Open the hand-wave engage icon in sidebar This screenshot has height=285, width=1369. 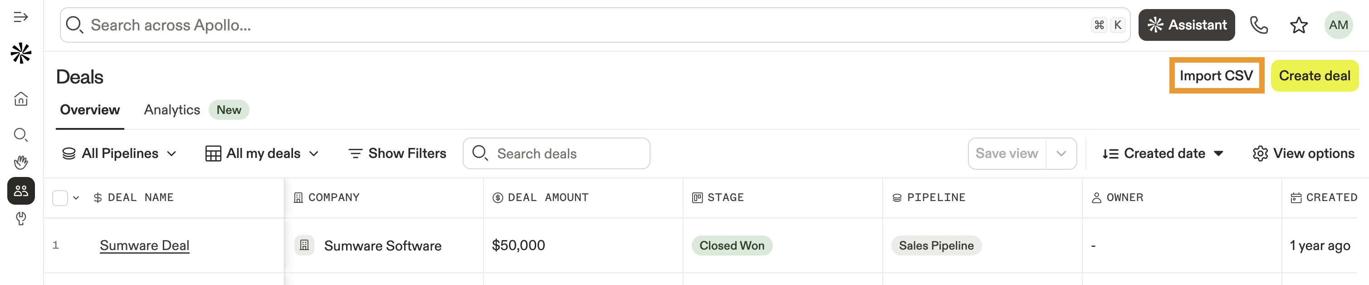(21, 162)
